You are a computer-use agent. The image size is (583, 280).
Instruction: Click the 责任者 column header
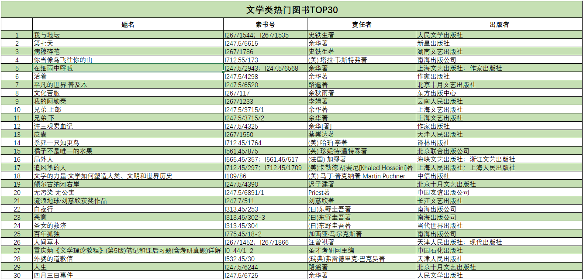(362, 24)
